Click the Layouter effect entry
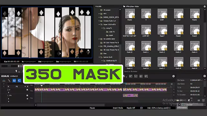This screenshot has width=207, height=116. (x=189, y=105)
